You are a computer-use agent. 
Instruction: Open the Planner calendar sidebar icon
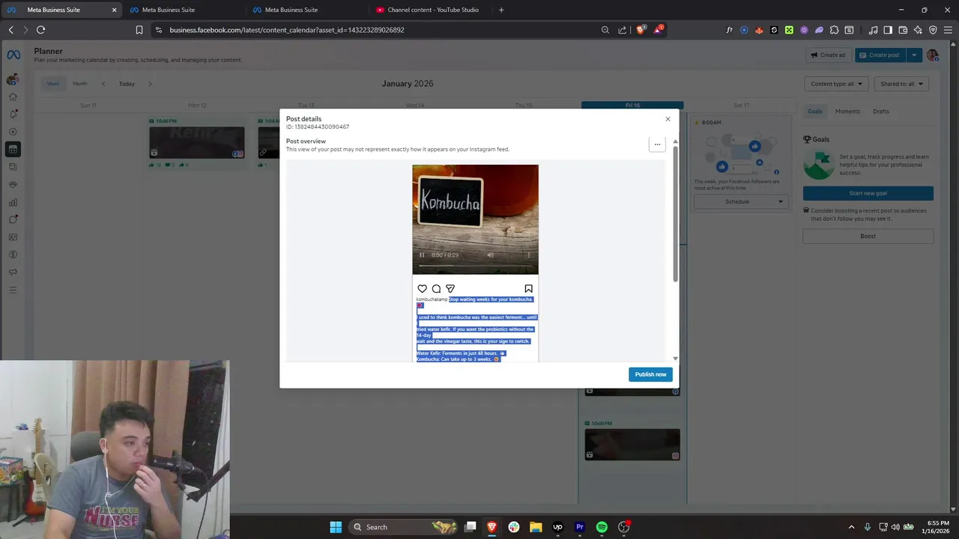click(x=13, y=149)
